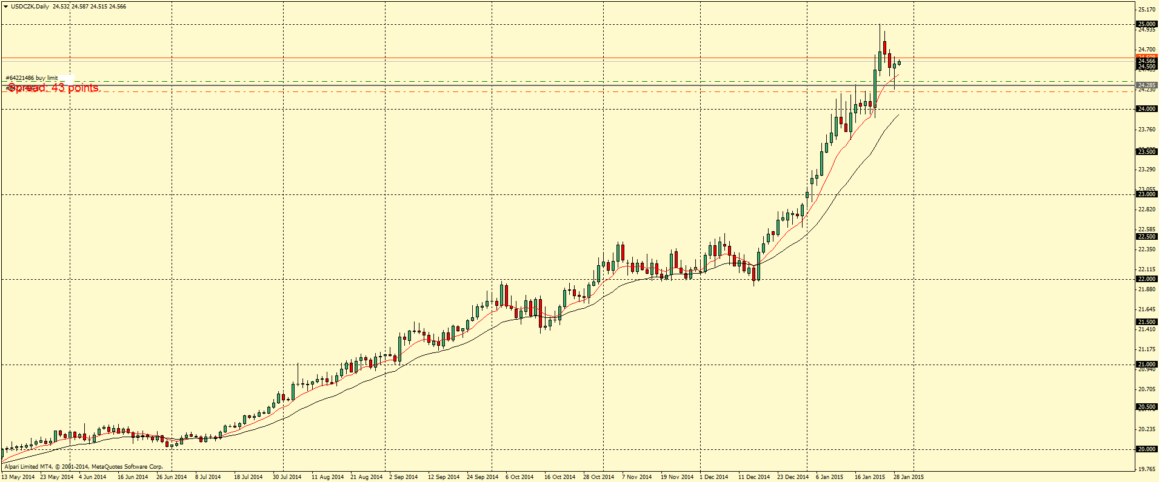Screen dimensions: 1159x482
Task: Click the 1 Dec 2014 date label
Action: click(714, 477)
